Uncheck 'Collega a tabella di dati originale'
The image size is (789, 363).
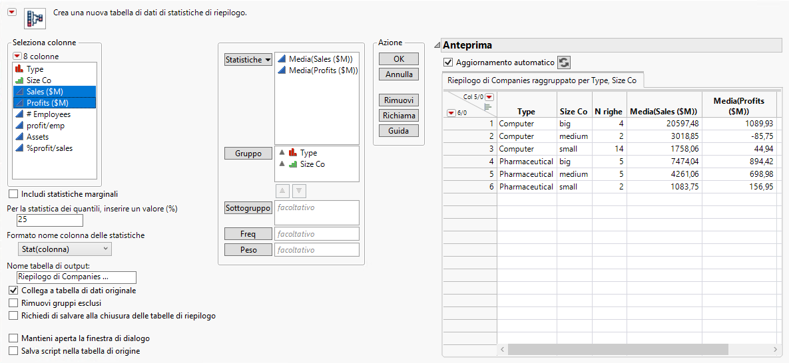[13, 290]
